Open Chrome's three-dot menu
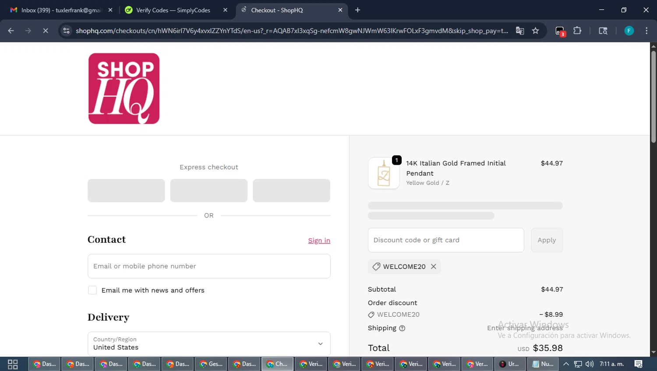The height and width of the screenshot is (371, 657). 646,31
